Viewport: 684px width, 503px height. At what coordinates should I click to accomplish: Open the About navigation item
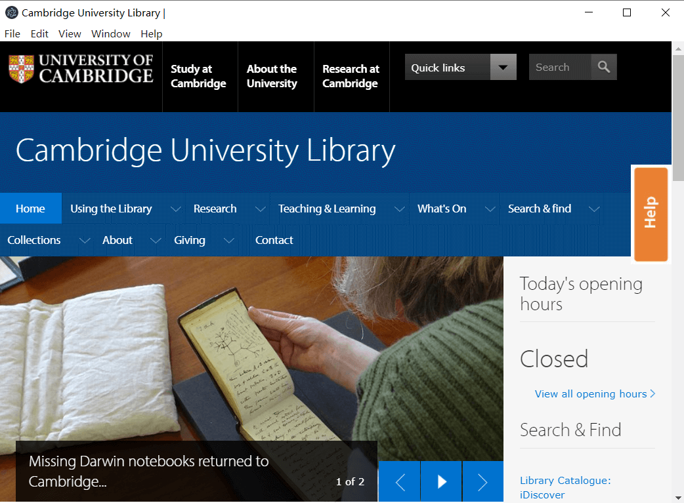(118, 240)
